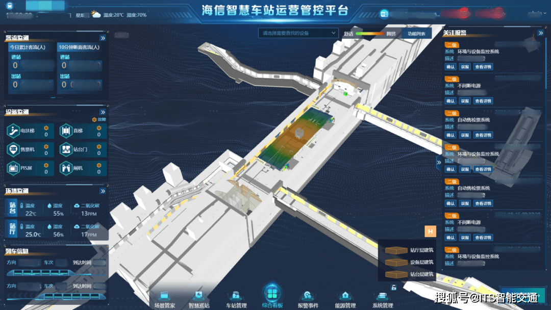Click the escalator 电扶梯 device icon

(13, 131)
